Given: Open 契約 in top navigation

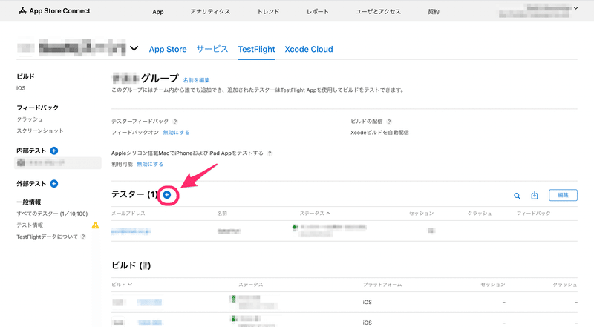Looking at the screenshot, I should [434, 12].
